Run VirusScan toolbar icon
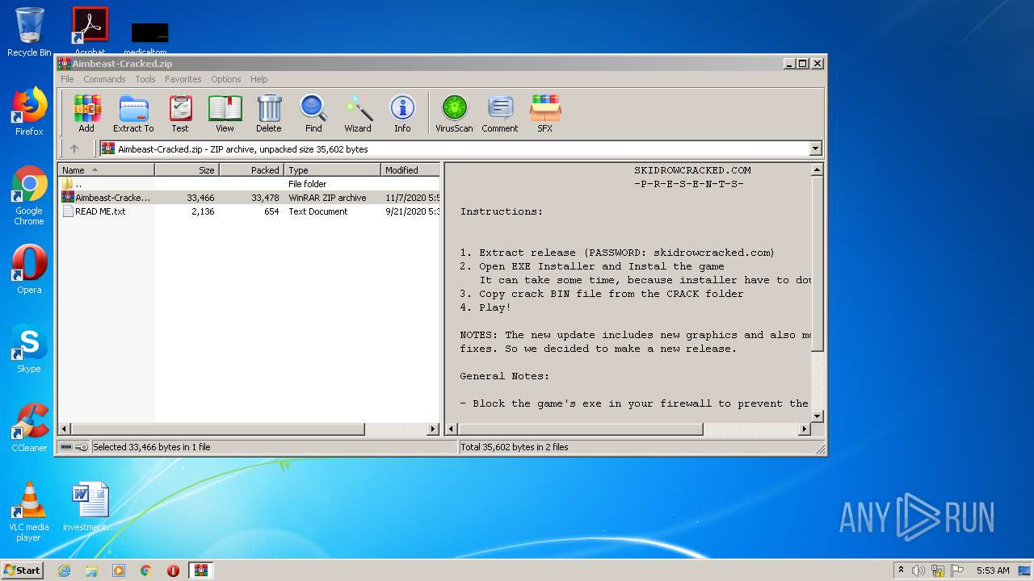1034x581 pixels. [454, 113]
